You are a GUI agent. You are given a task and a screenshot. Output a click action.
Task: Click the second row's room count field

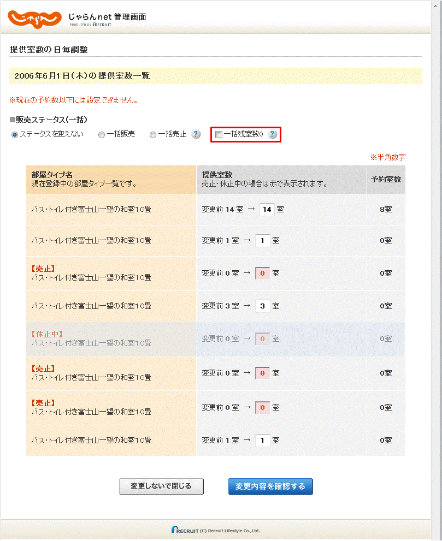pos(262,241)
